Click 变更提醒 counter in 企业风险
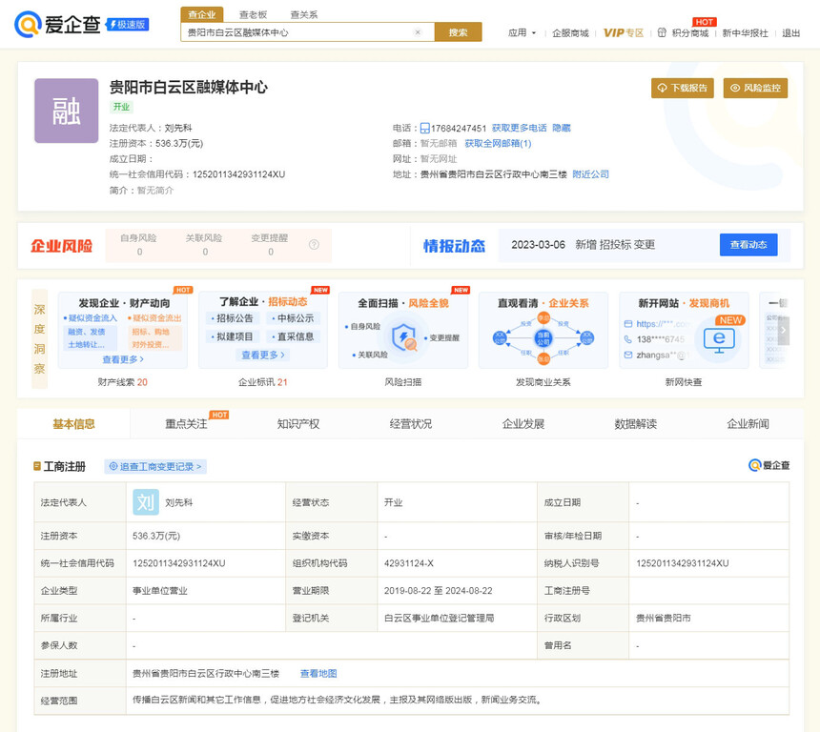Screen dimensions: 820x732 pos(270,245)
